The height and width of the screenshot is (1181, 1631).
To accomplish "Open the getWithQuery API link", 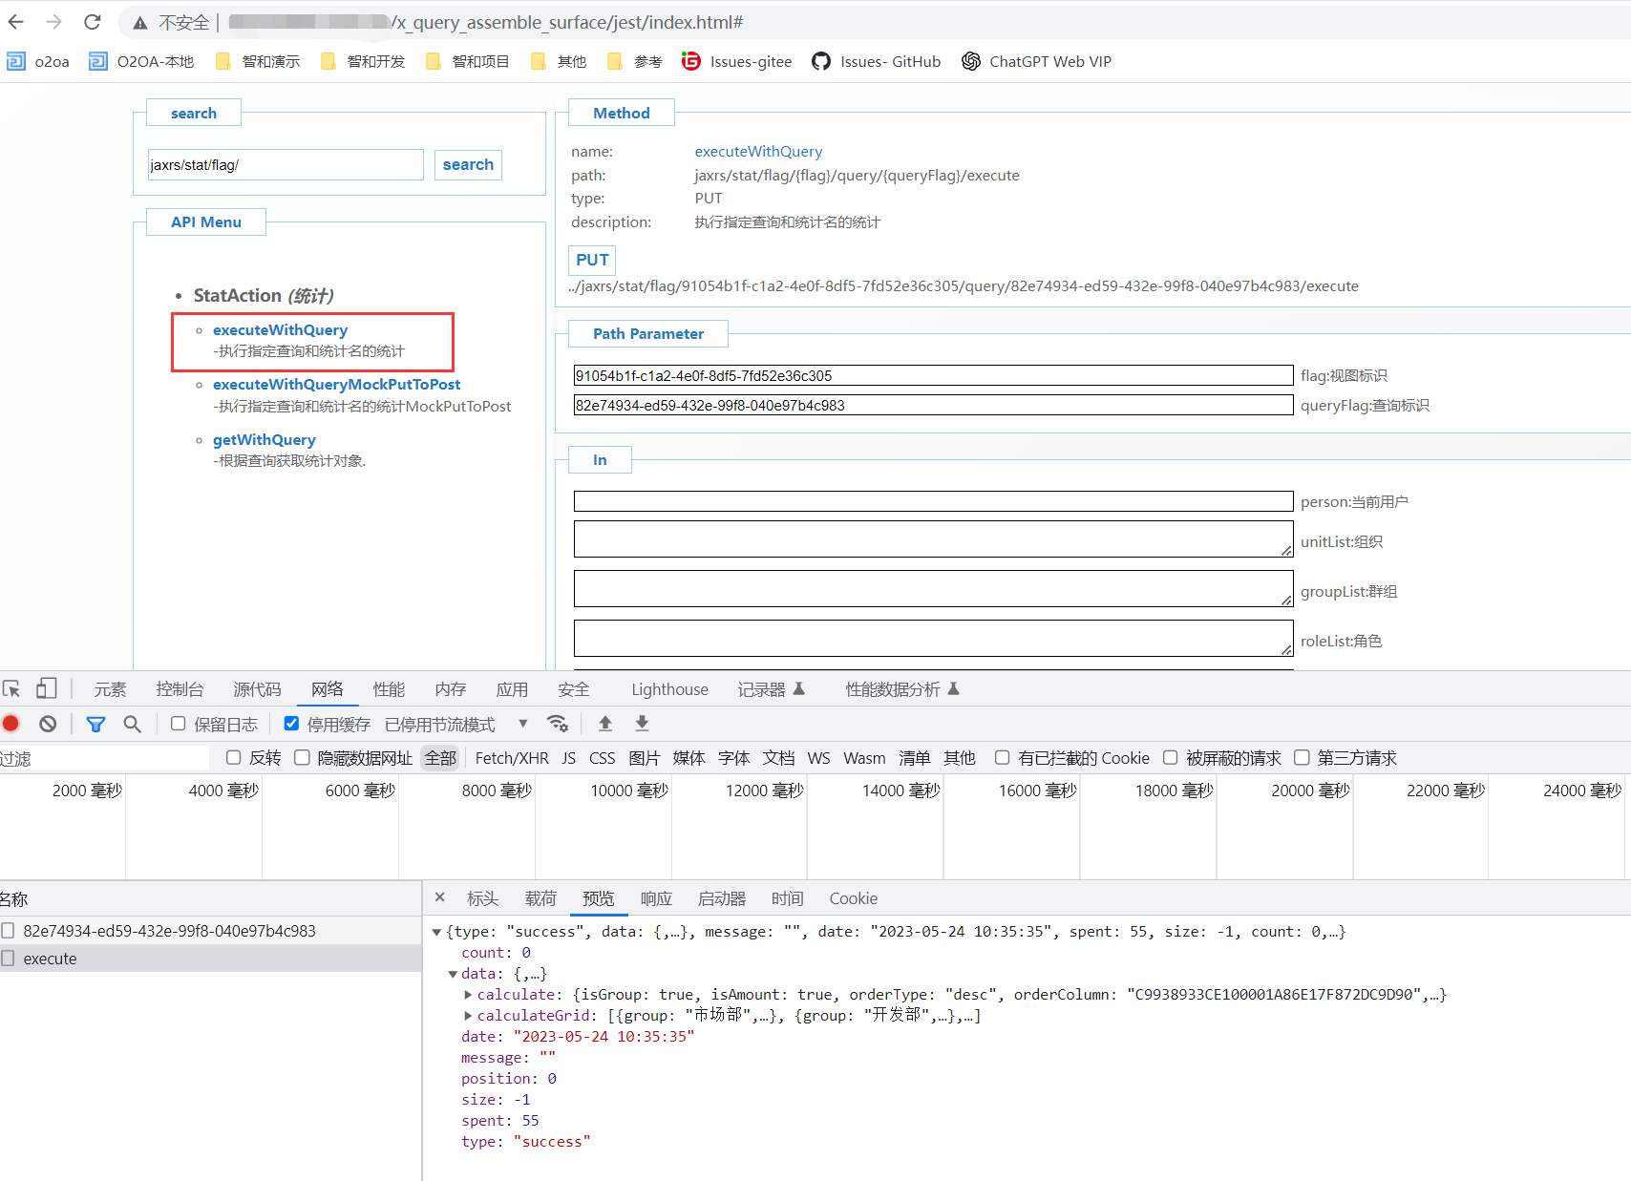I will tap(264, 439).
